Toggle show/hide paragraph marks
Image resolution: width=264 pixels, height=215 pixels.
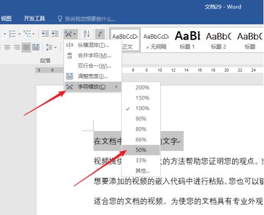[x=100, y=34]
